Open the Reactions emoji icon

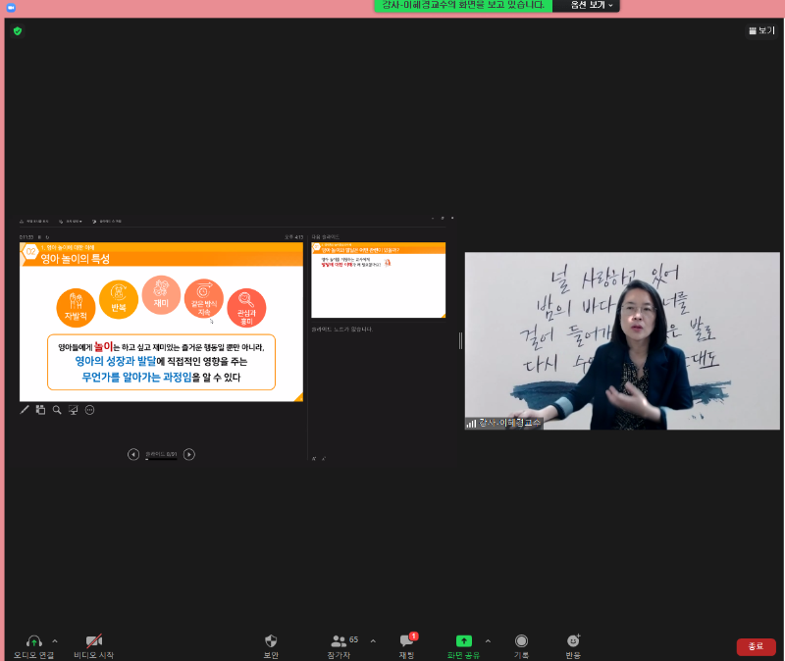pyautogui.click(x=573, y=640)
